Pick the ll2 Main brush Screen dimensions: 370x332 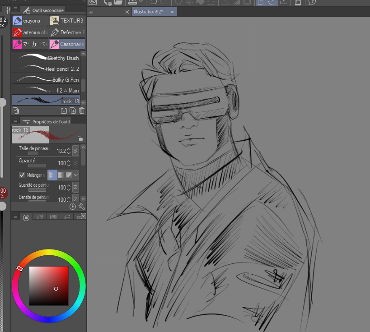(x=46, y=89)
